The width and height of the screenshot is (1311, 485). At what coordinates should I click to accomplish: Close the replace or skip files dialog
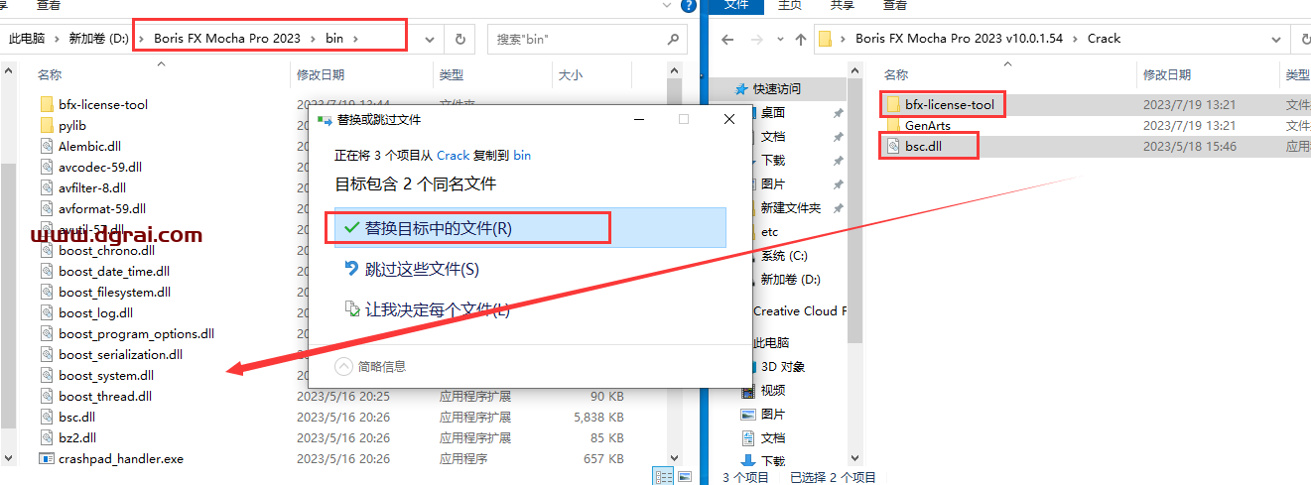point(729,119)
